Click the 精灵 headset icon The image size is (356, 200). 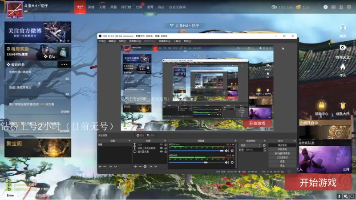click(x=343, y=28)
